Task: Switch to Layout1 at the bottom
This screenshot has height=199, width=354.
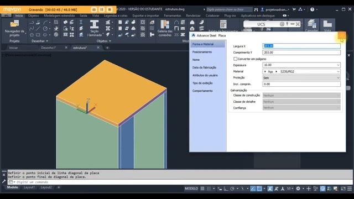Action: coord(29,187)
